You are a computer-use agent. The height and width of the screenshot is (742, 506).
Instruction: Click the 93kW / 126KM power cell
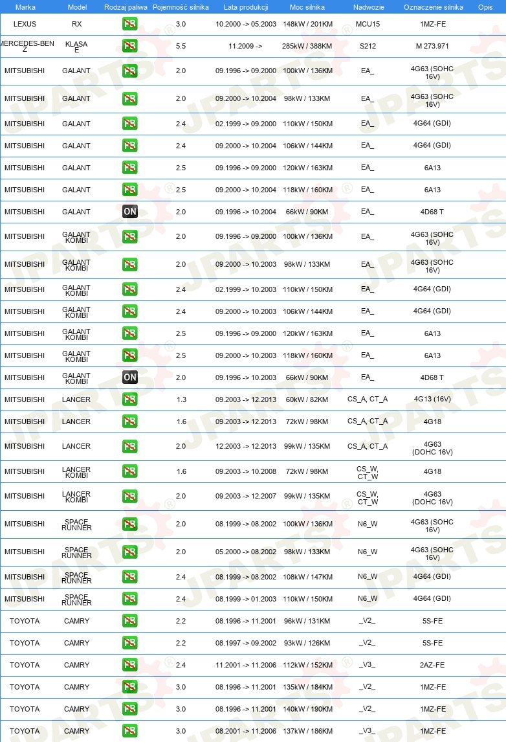pyautogui.click(x=307, y=643)
